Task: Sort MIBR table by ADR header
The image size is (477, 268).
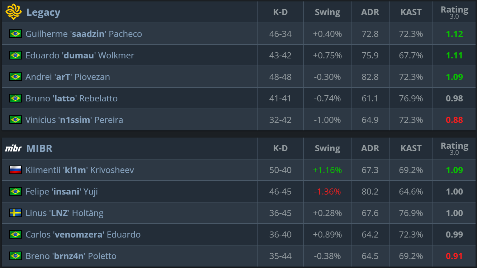Action: [x=370, y=148]
